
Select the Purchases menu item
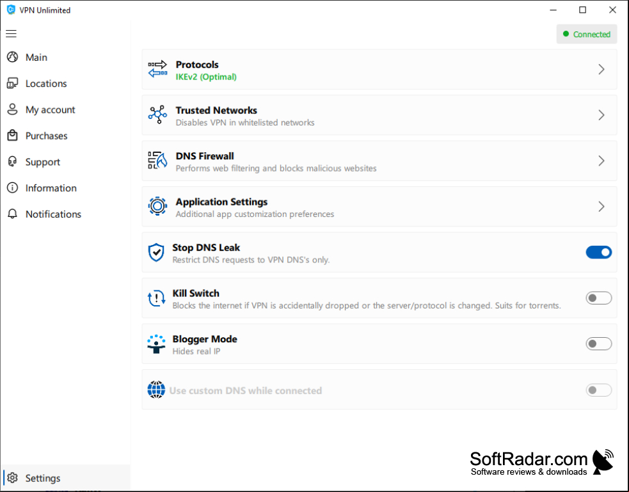[65, 136]
